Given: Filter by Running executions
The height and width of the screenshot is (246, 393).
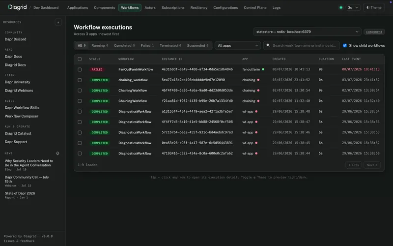Looking at the screenshot, I should click(x=100, y=45).
